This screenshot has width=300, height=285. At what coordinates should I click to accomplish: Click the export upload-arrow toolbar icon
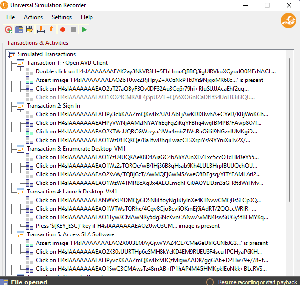coord(51,30)
